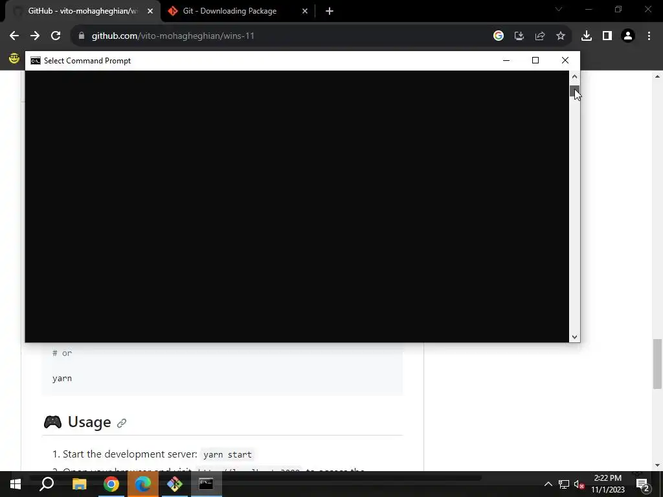
Task: Close the Command Prompt window
Action: click(565, 60)
